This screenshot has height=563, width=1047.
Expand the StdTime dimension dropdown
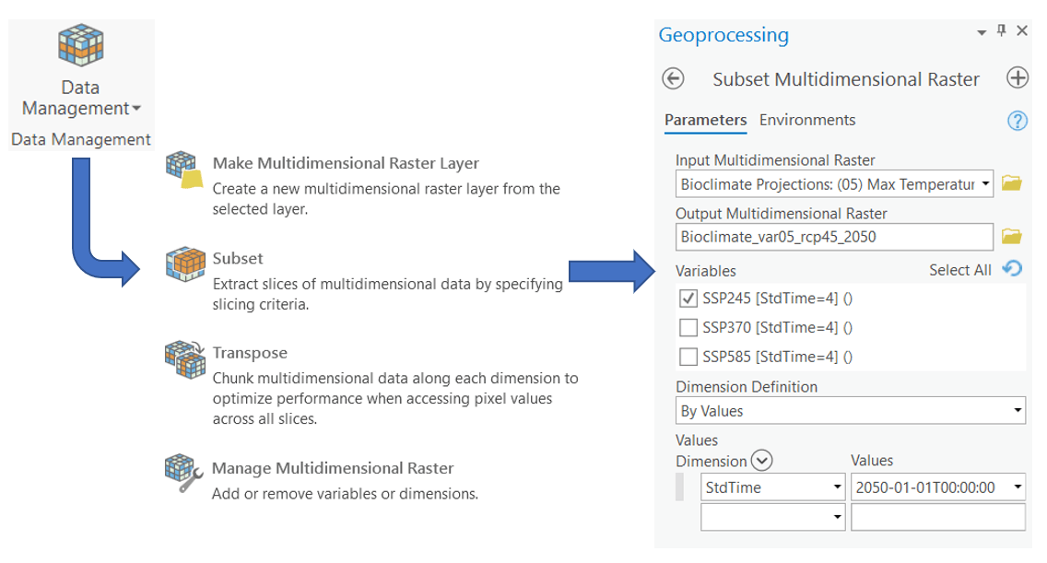838,487
